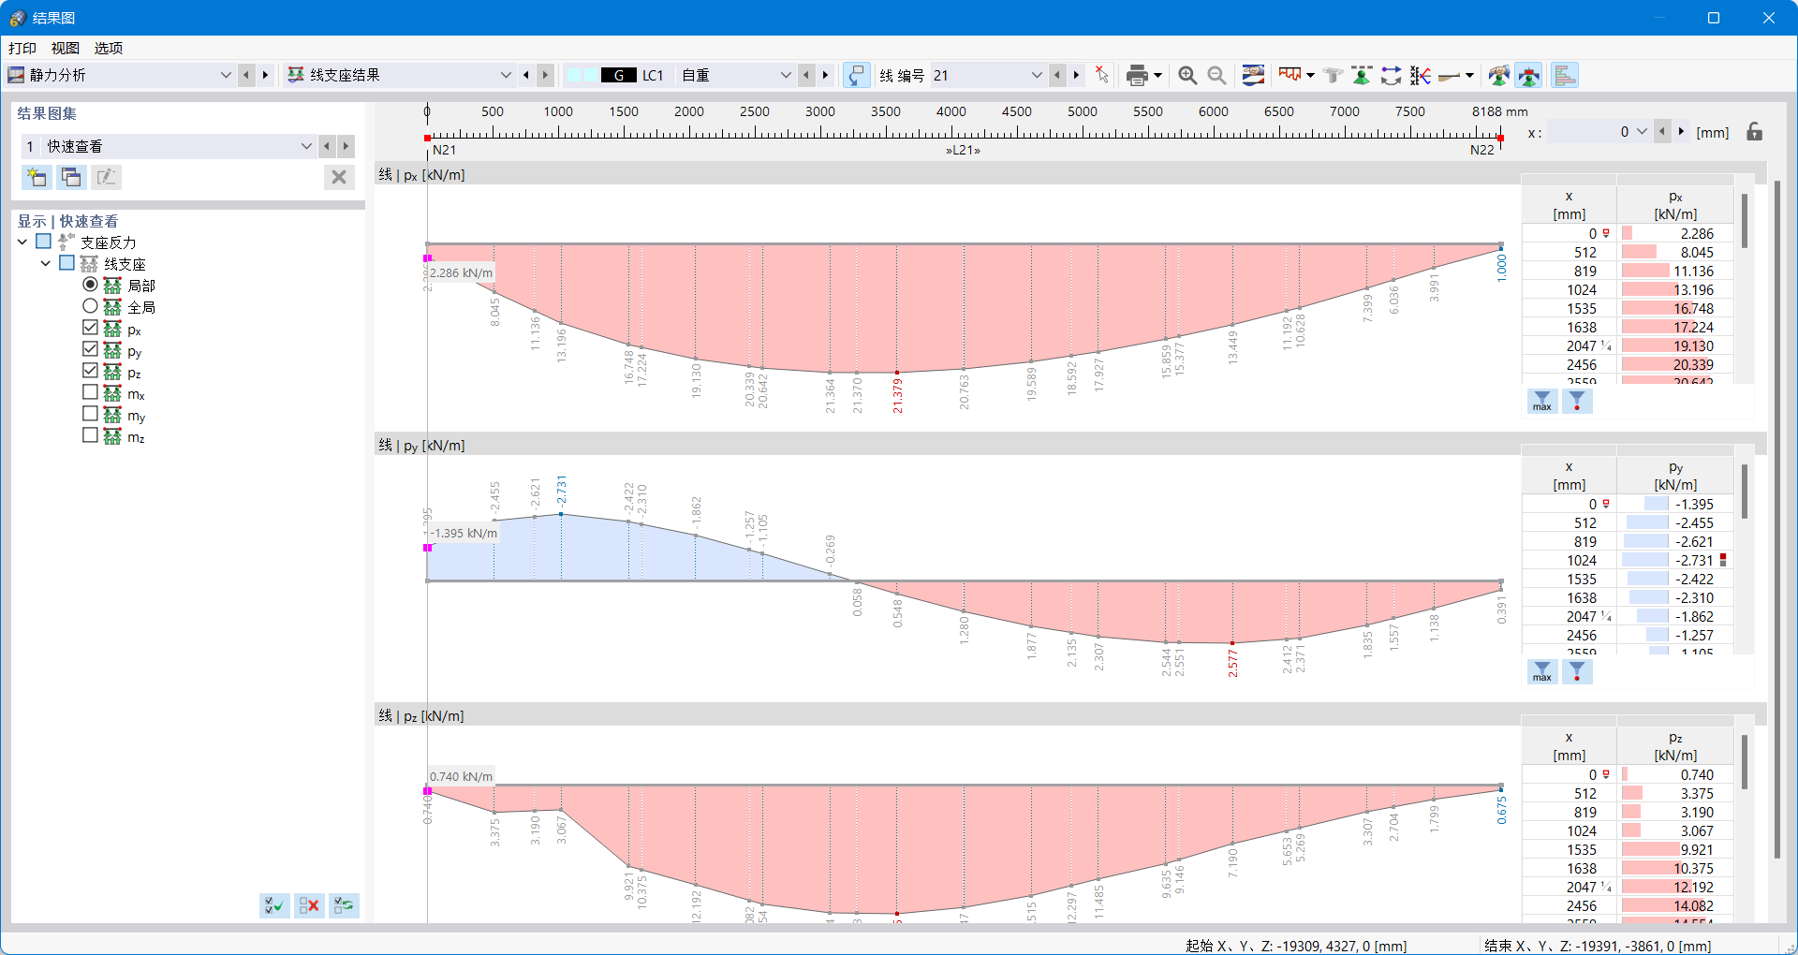The image size is (1798, 955).
Task: Uncheck the pz checkbox
Action: [x=90, y=371]
